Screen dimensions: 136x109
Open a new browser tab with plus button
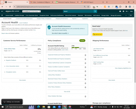tap(107, 2)
